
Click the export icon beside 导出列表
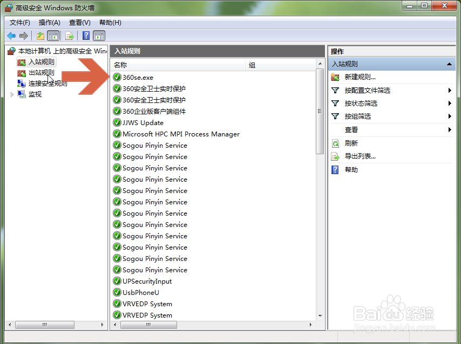pyautogui.click(x=335, y=156)
